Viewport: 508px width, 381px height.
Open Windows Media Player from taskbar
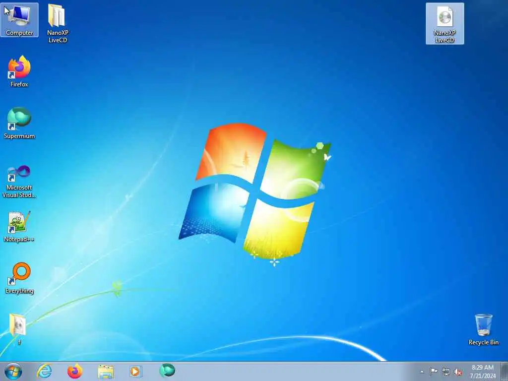point(135,371)
